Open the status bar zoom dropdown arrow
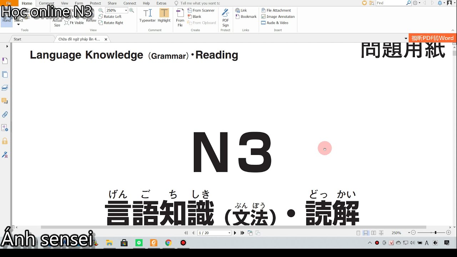457x257 pixels. [409, 233]
